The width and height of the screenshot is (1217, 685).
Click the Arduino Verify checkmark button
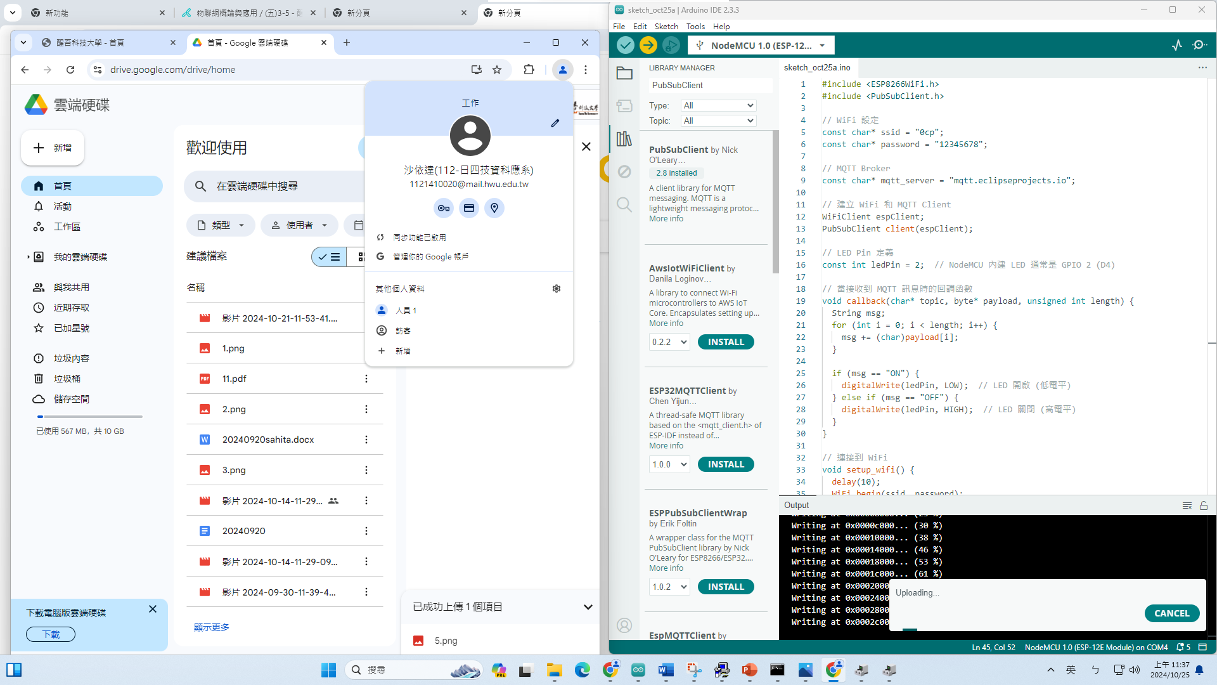point(625,45)
